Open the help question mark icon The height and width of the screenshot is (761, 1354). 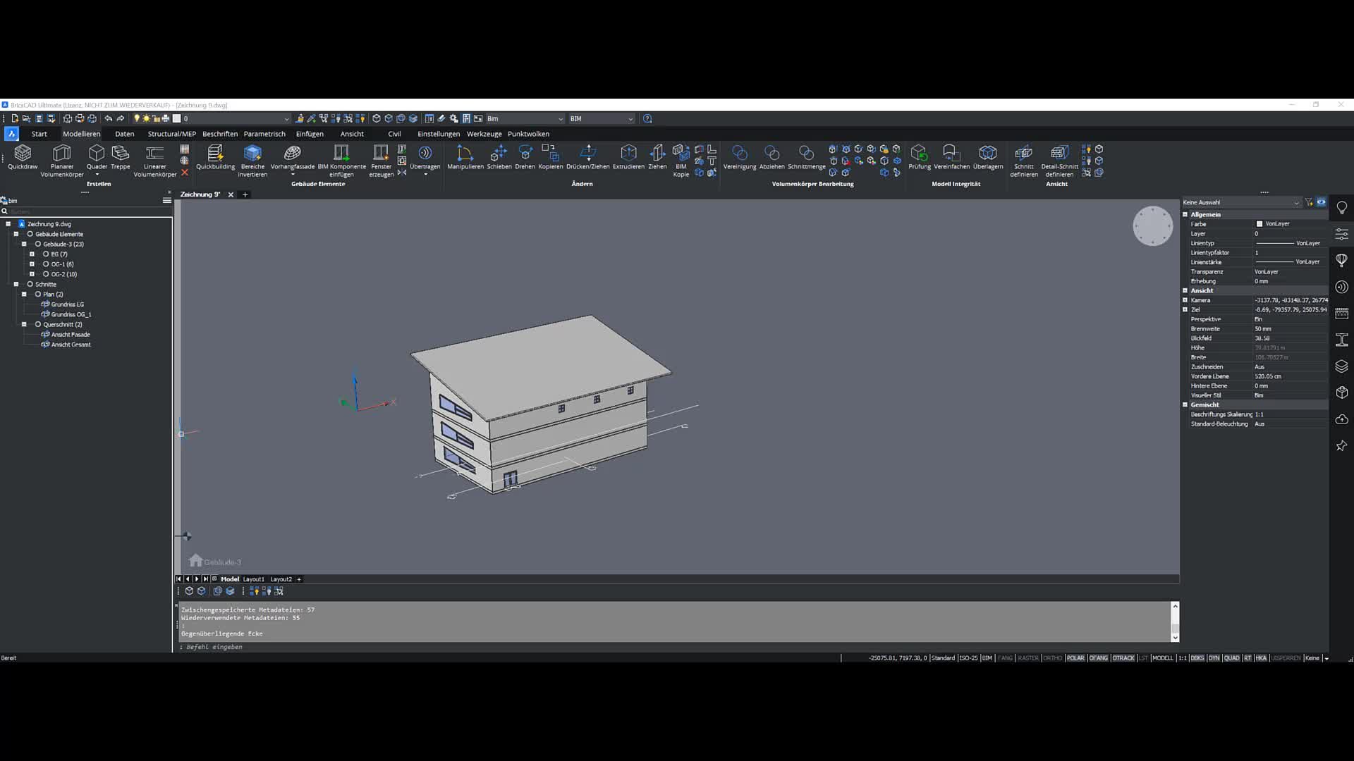tap(647, 118)
